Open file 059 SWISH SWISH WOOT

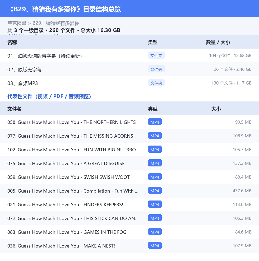click(x=68, y=177)
